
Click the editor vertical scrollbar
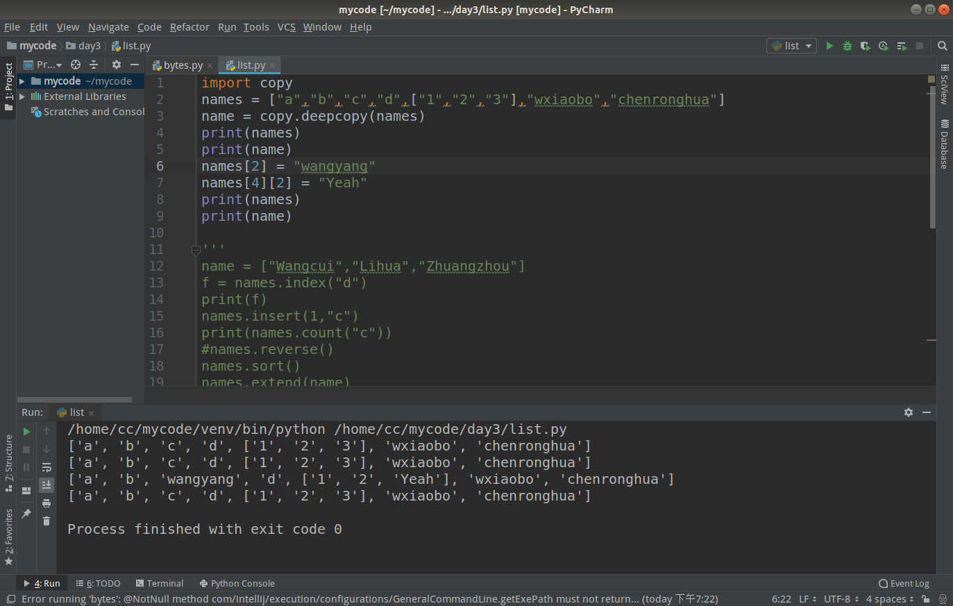pyautogui.click(x=932, y=158)
